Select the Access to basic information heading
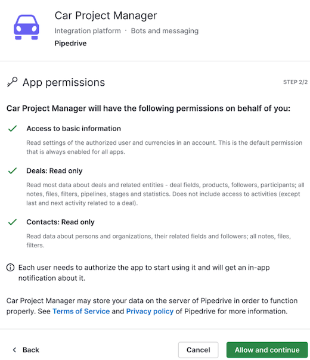 point(73,129)
